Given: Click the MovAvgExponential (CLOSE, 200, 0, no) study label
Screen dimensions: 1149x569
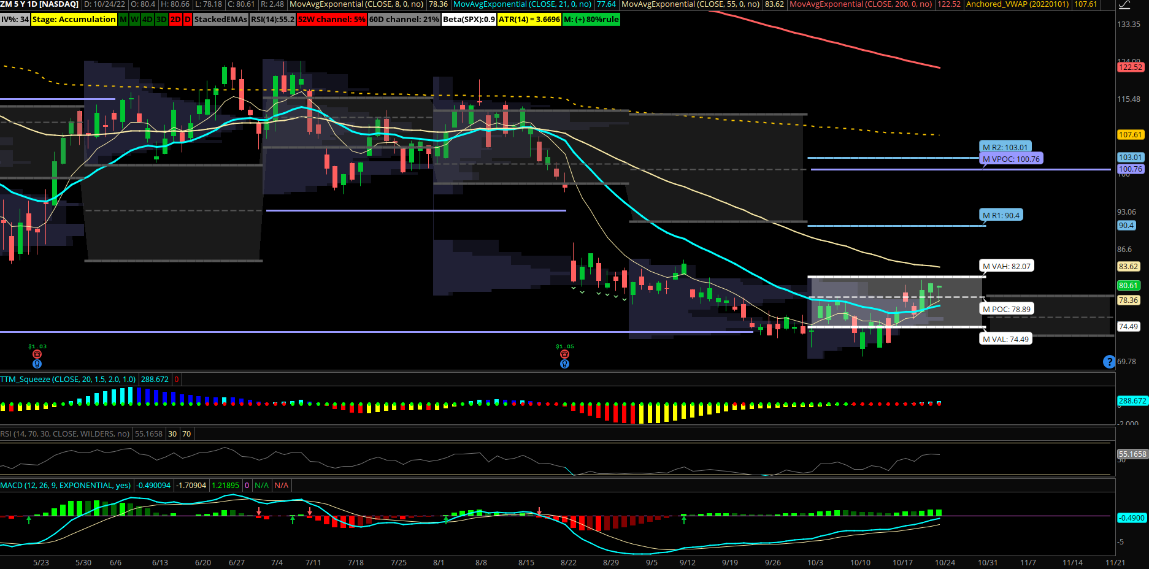Looking at the screenshot, I should tap(861, 4).
